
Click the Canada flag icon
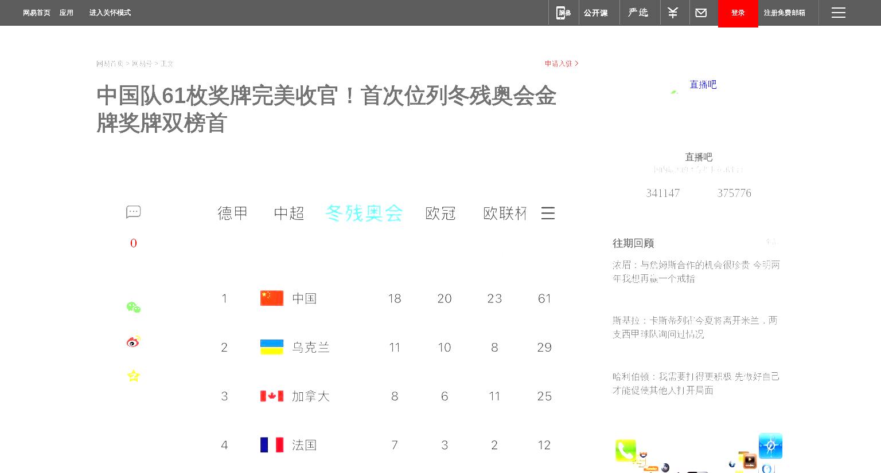pos(272,396)
